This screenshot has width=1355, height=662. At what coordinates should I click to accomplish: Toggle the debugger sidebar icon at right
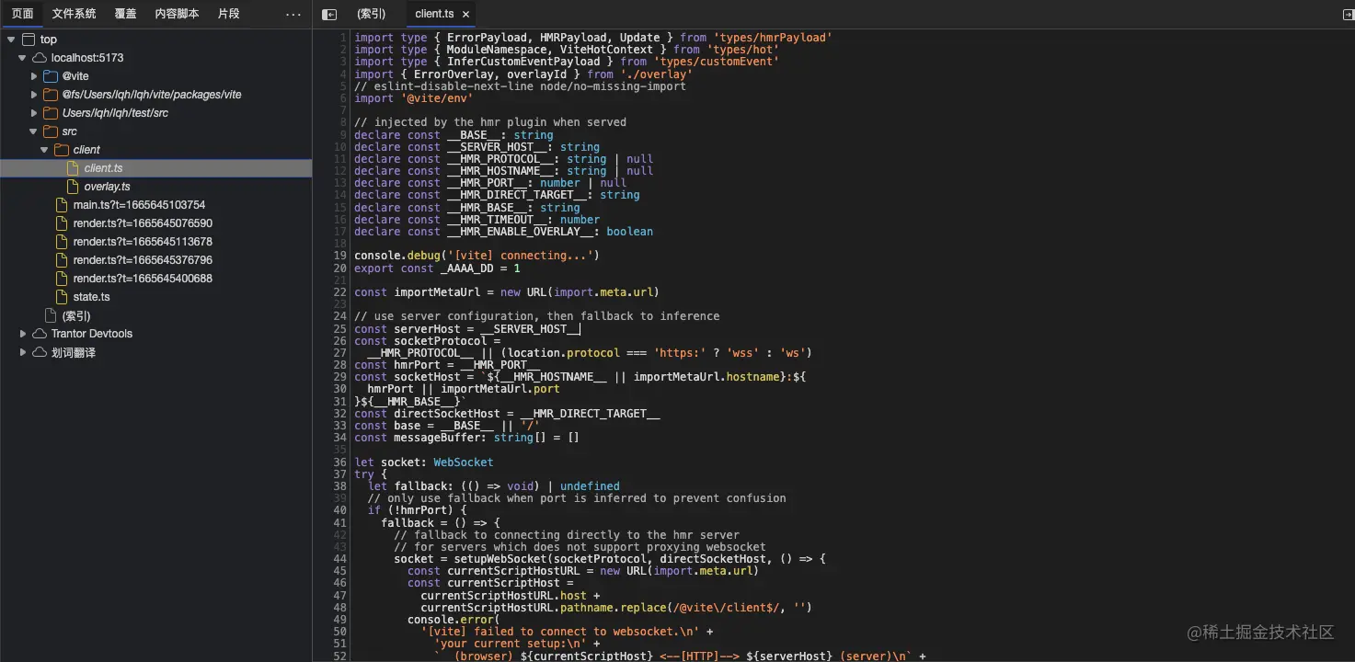pos(1349,15)
